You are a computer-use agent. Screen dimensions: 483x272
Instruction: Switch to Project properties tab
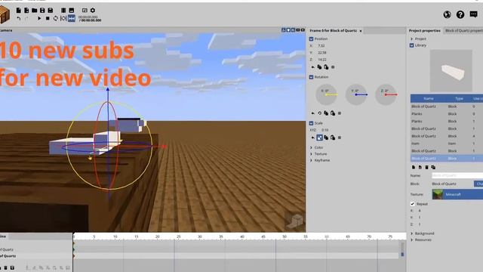coord(424,30)
